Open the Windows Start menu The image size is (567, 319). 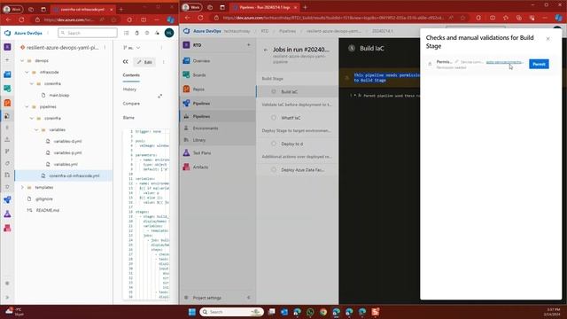(x=192, y=312)
